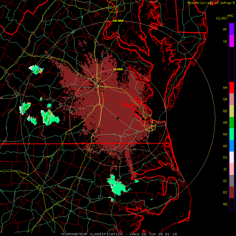Click the 'GC' legend label
236x236 pixels.
coord(225,181)
